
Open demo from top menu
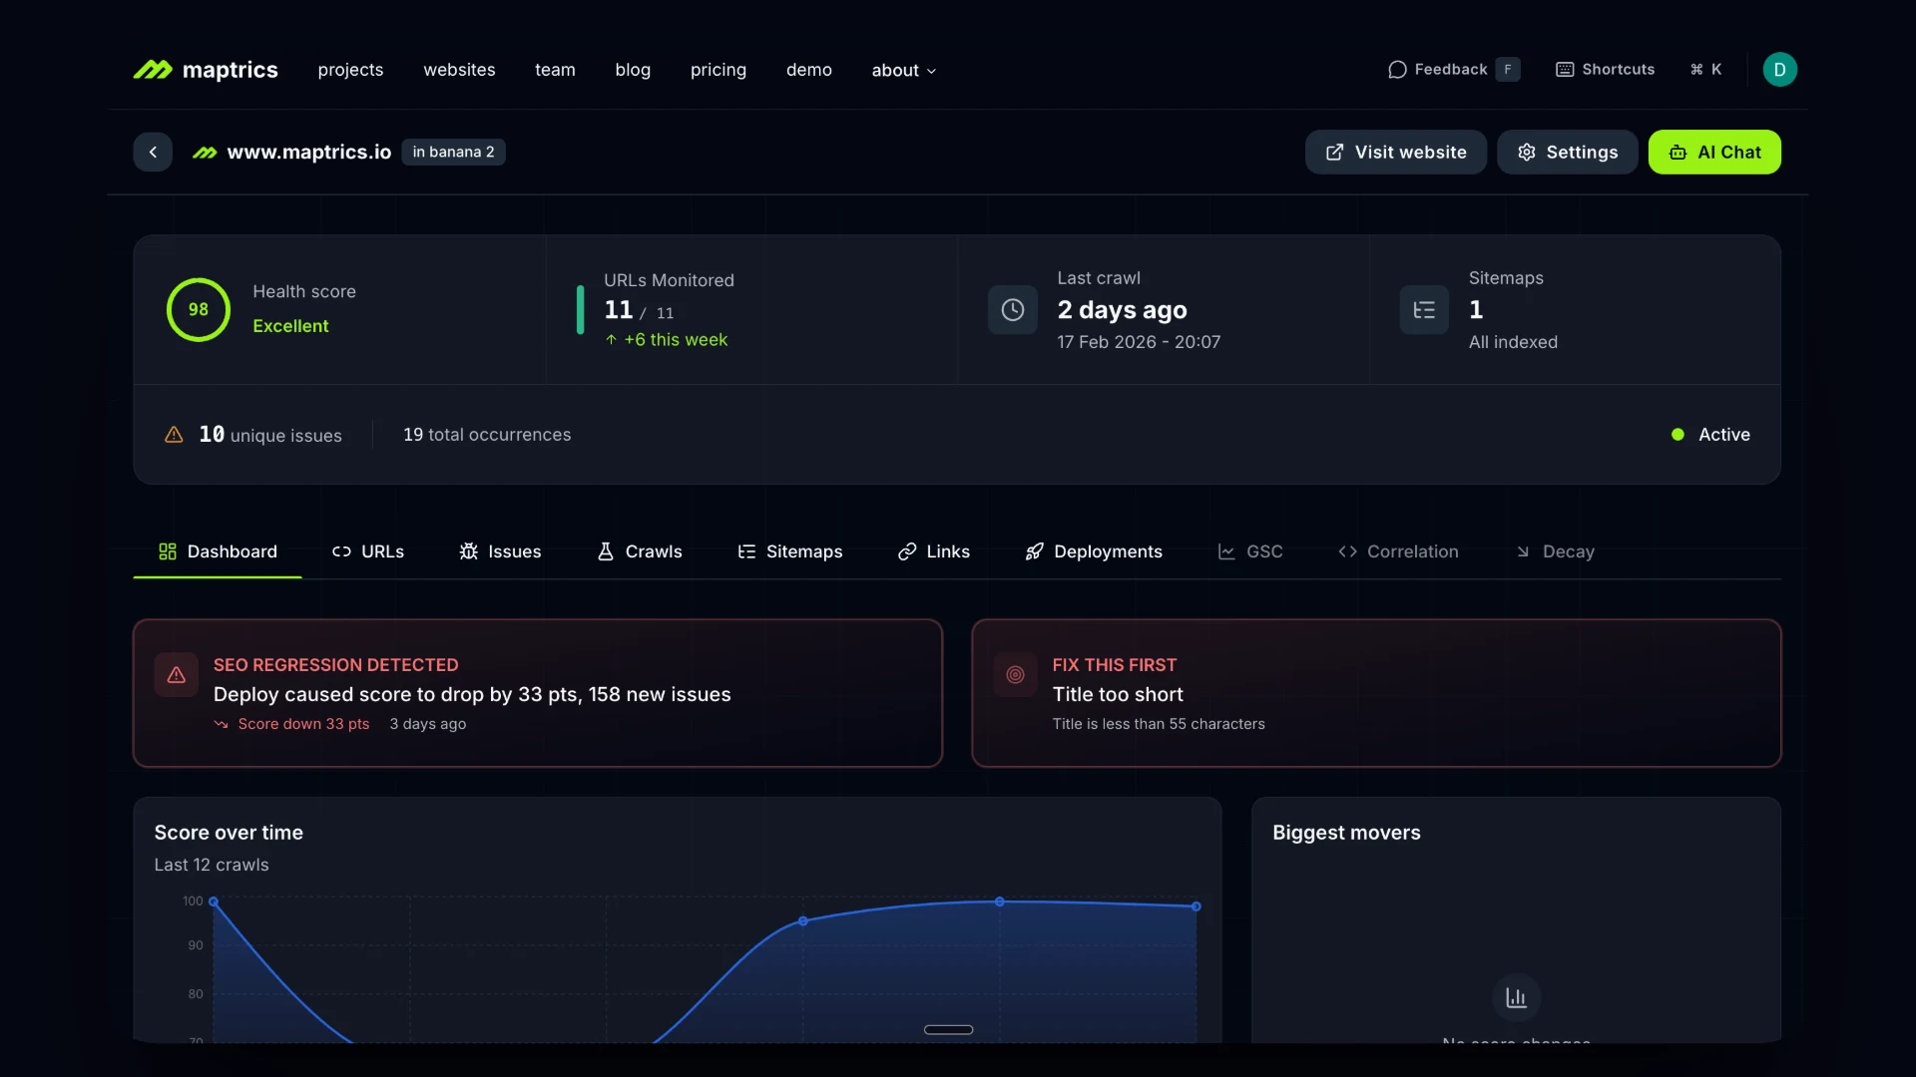coord(808,70)
